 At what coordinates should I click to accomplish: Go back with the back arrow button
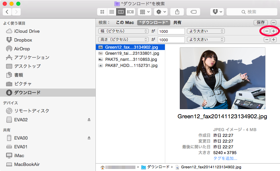coord(7,12)
